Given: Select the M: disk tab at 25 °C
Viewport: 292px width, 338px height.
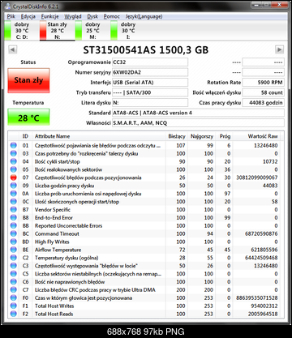Looking at the screenshot, I should pos(92,31).
